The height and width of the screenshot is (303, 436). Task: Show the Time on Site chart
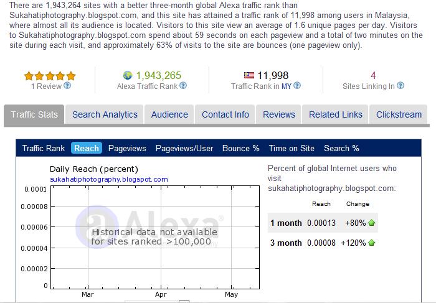click(291, 148)
